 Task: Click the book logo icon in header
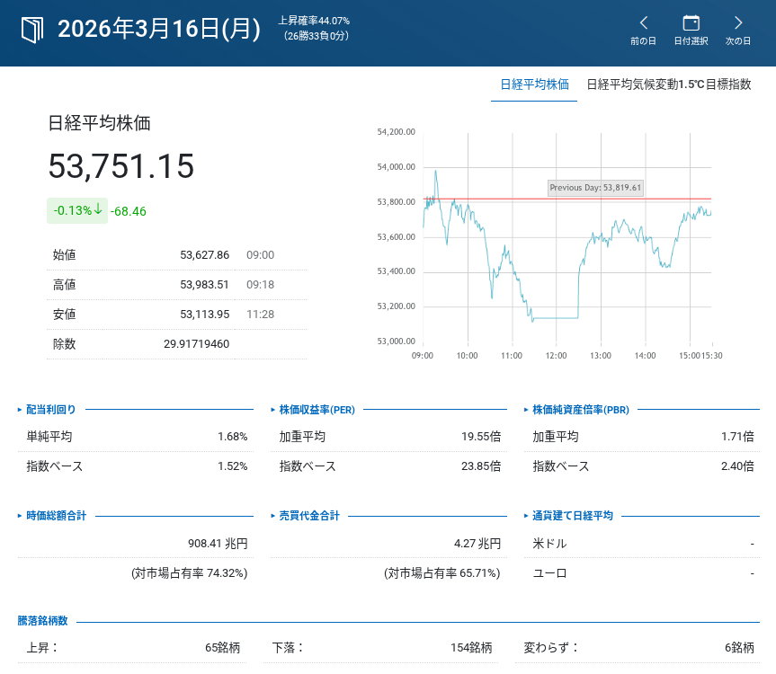pos(31,30)
